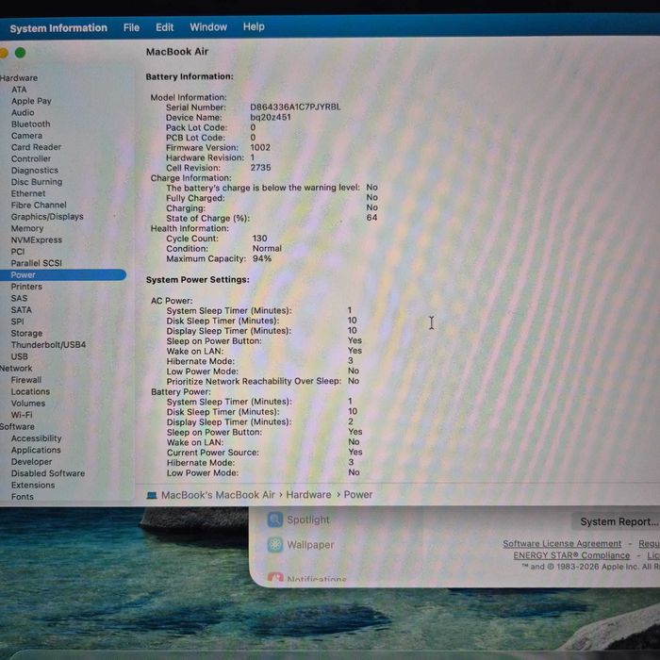Select Diagnostics in the sidebar
Image resolution: width=660 pixels, height=660 pixels.
coord(35,171)
